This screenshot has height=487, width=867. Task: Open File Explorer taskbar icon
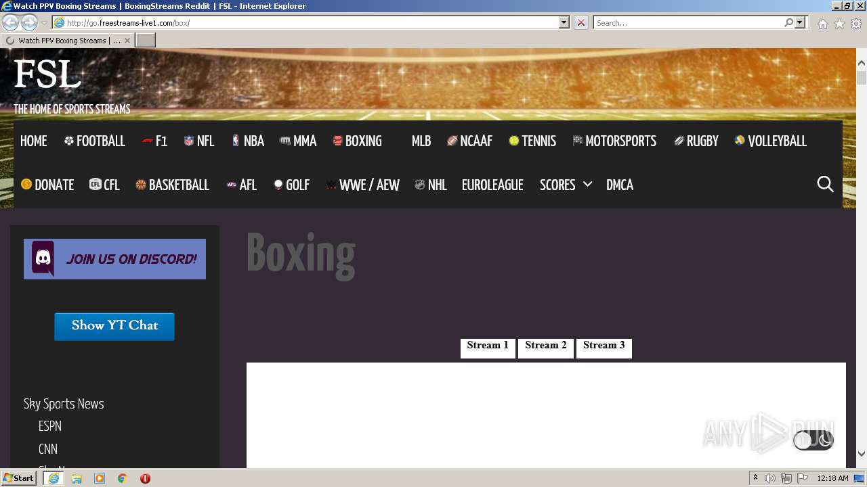pos(77,478)
